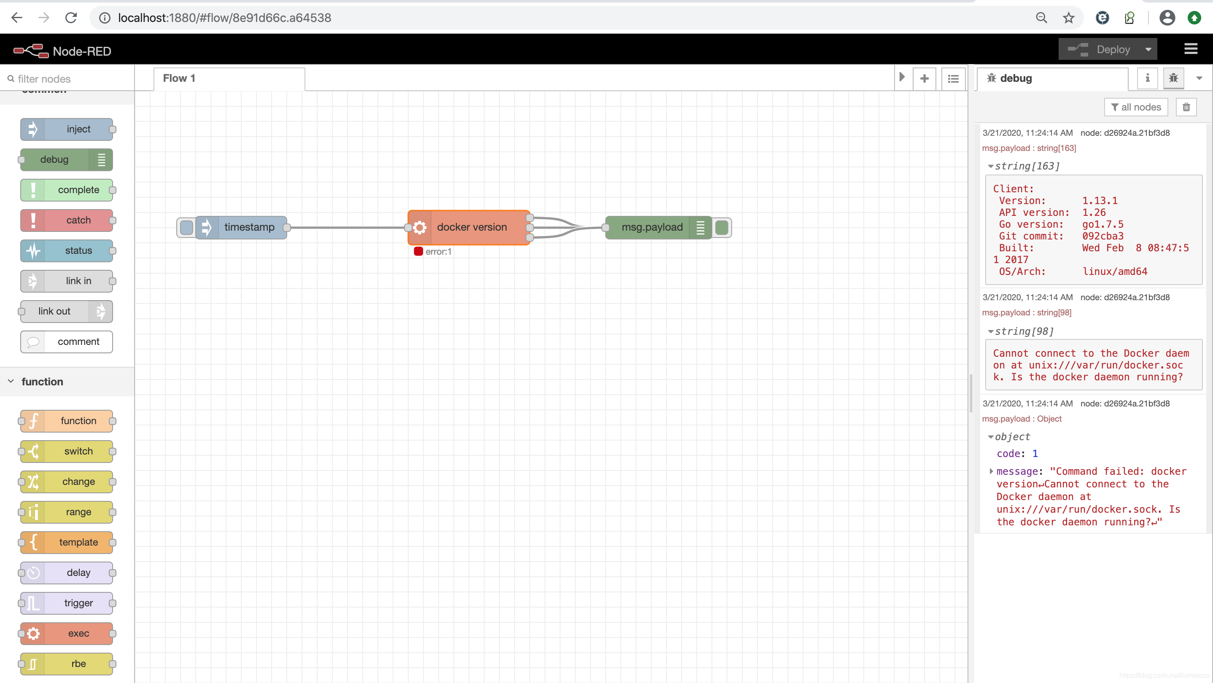This screenshot has width=1213, height=683.
Task: Select the link out node
Action: tap(67, 311)
